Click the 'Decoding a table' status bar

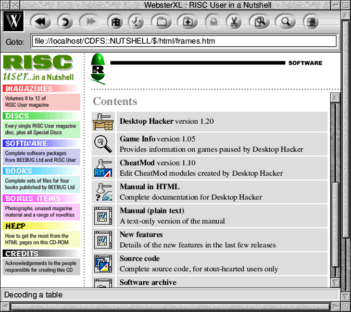170,295
